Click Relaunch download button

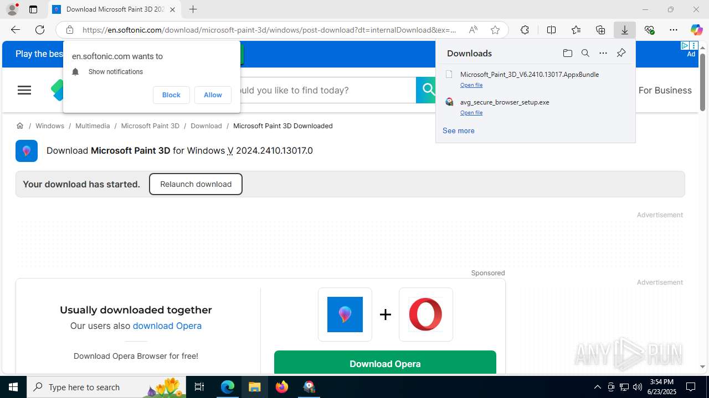[x=196, y=184]
